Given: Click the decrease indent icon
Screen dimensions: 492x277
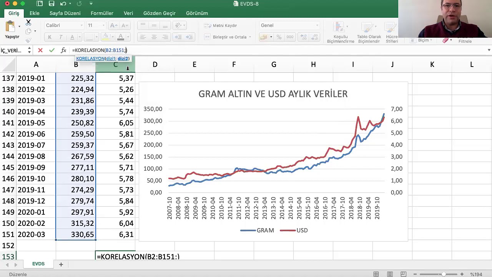Looking at the screenshot, I should tap(178, 37).
